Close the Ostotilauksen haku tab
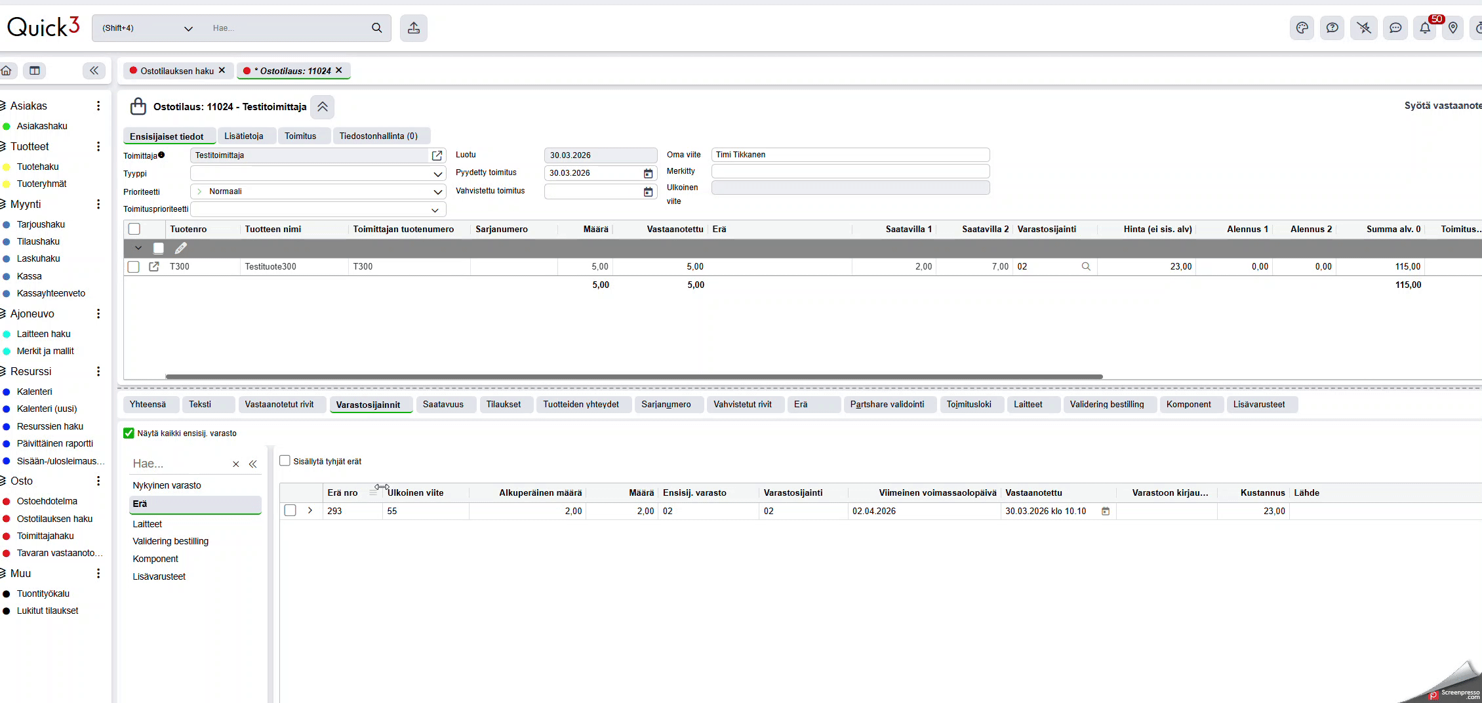The image size is (1482, 703). click(222, 70)
